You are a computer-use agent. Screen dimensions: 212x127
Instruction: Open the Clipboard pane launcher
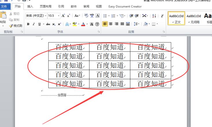[22, 31]
